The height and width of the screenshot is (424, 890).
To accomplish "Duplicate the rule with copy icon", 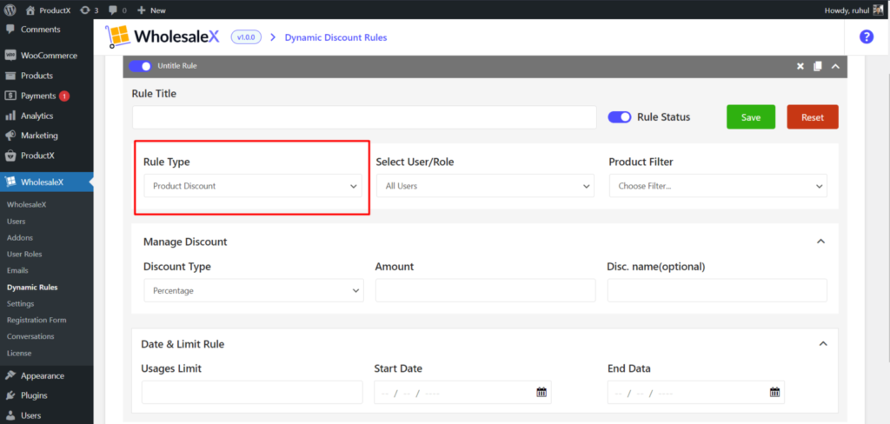I will (x=817, y=66).
